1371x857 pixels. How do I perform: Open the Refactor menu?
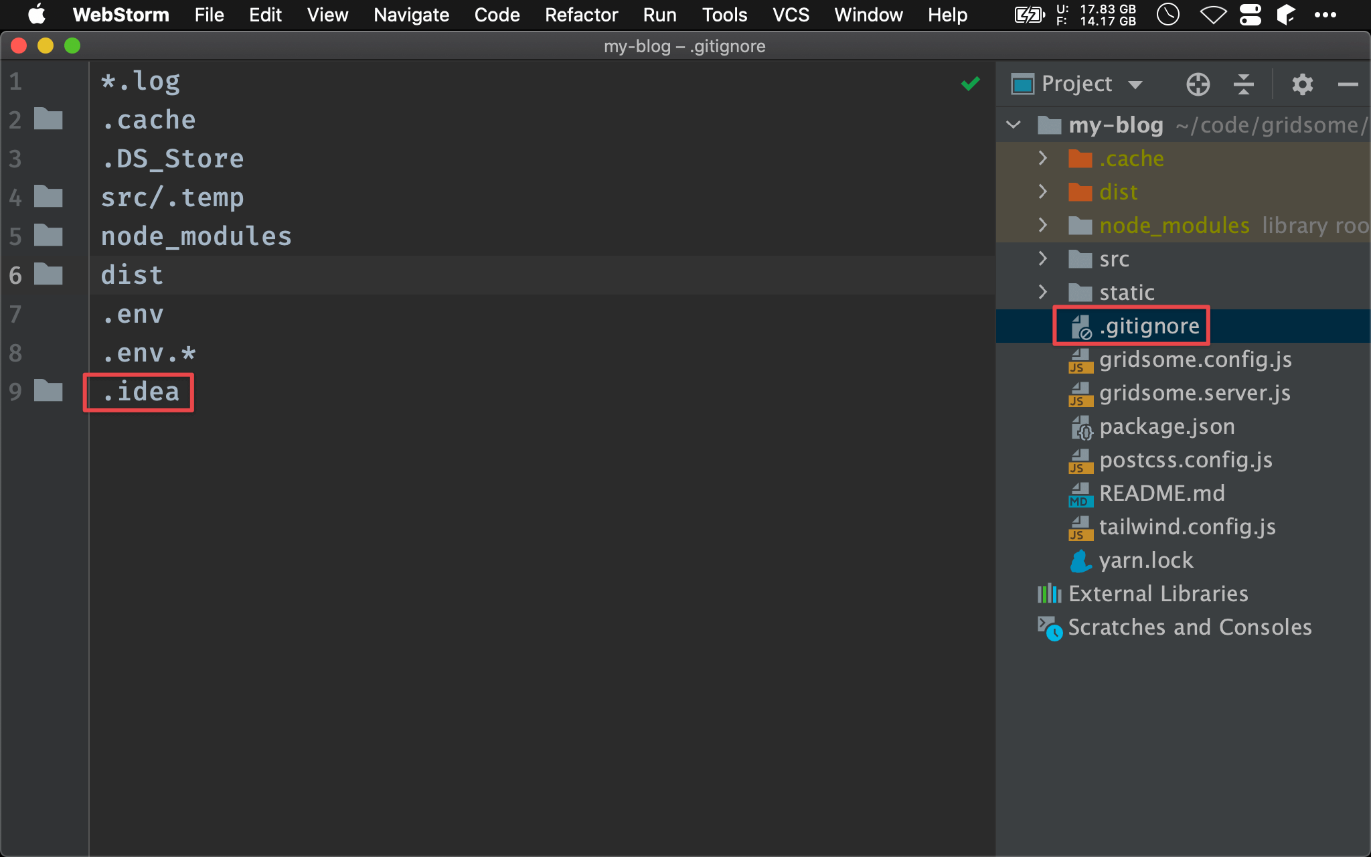point(581,15)
